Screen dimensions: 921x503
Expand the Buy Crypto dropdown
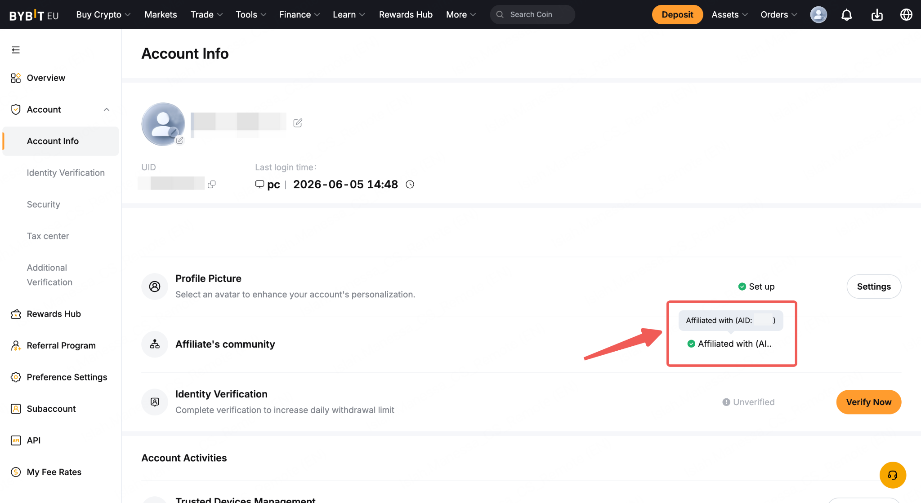103,15
